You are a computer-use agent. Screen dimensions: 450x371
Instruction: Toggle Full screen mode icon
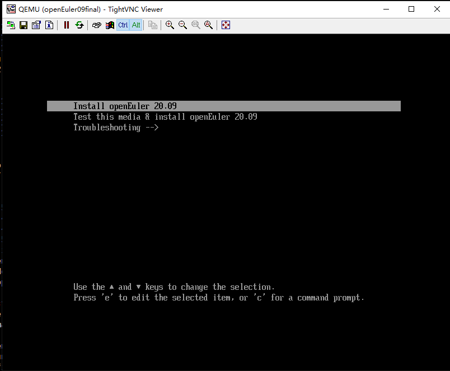(226, 25)
